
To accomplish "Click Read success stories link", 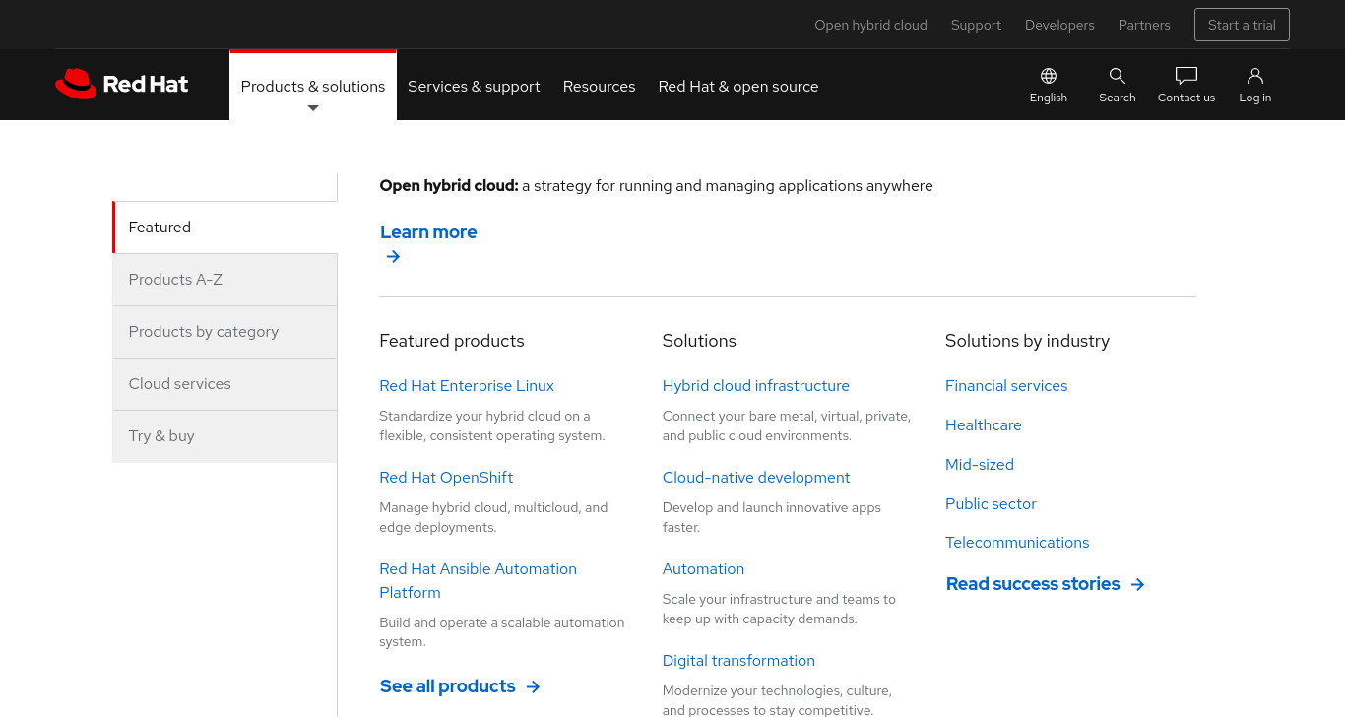I will point(1033,584).
